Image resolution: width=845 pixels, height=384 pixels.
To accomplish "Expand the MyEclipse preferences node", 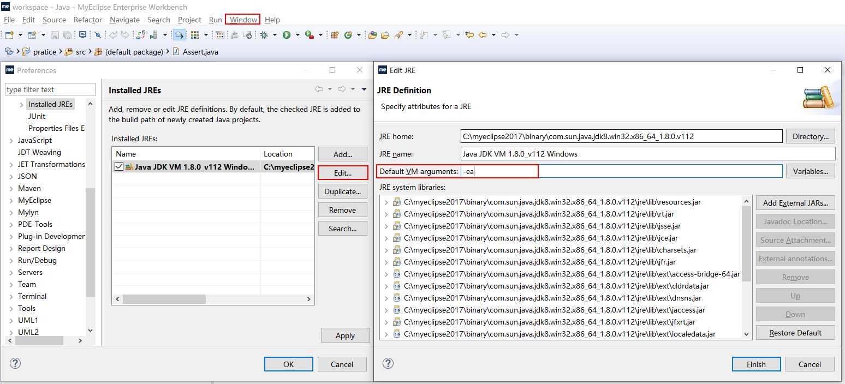I will click(x=11, y=201).
